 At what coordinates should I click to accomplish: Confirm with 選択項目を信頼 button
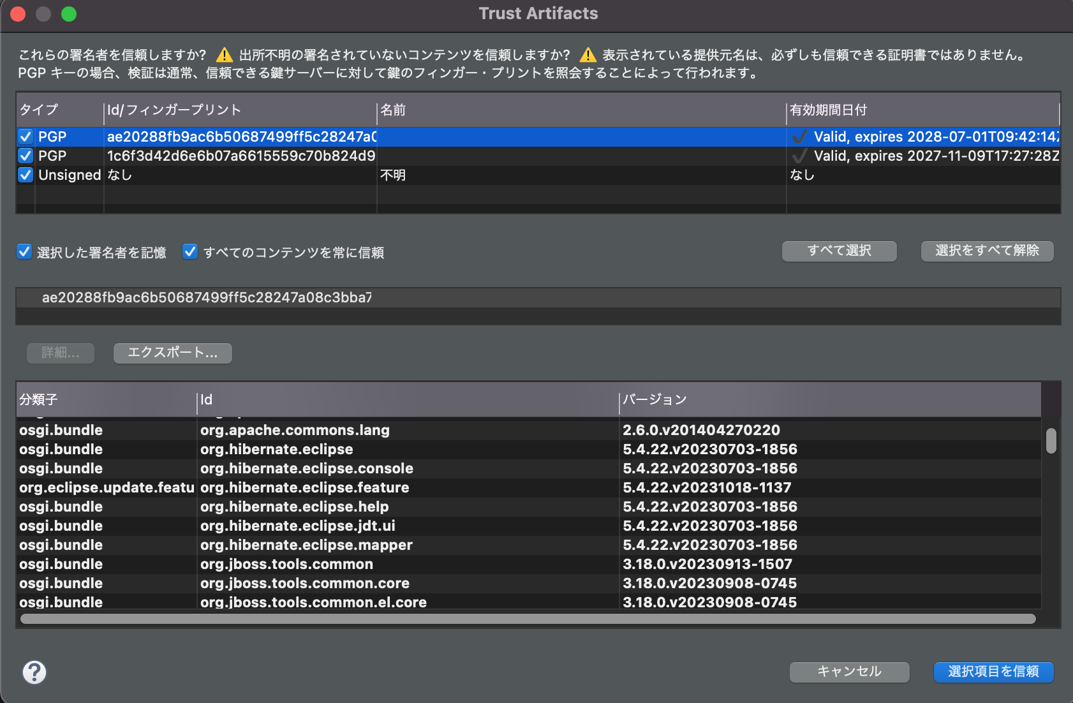tap(993, 672)
